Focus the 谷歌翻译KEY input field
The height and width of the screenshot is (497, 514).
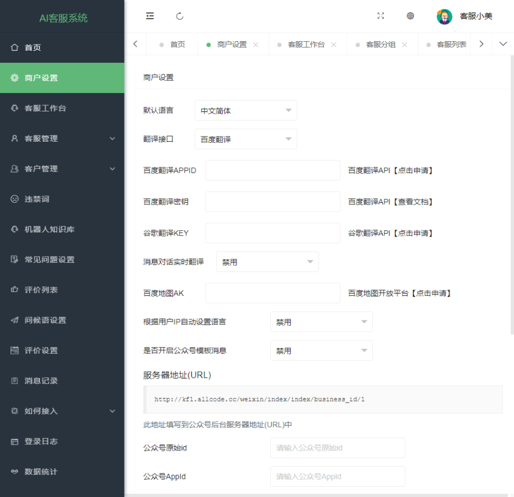pos(273,233)
